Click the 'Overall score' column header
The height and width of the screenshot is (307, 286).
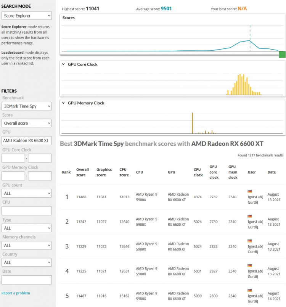point(82,172)
